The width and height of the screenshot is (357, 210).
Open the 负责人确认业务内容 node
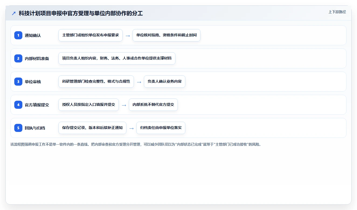coord(165,82)
